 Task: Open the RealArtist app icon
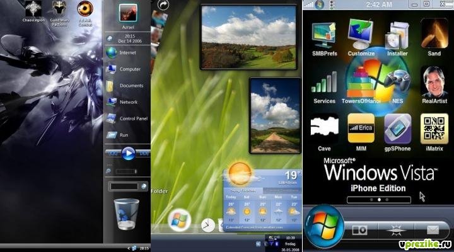coord(434,85)
